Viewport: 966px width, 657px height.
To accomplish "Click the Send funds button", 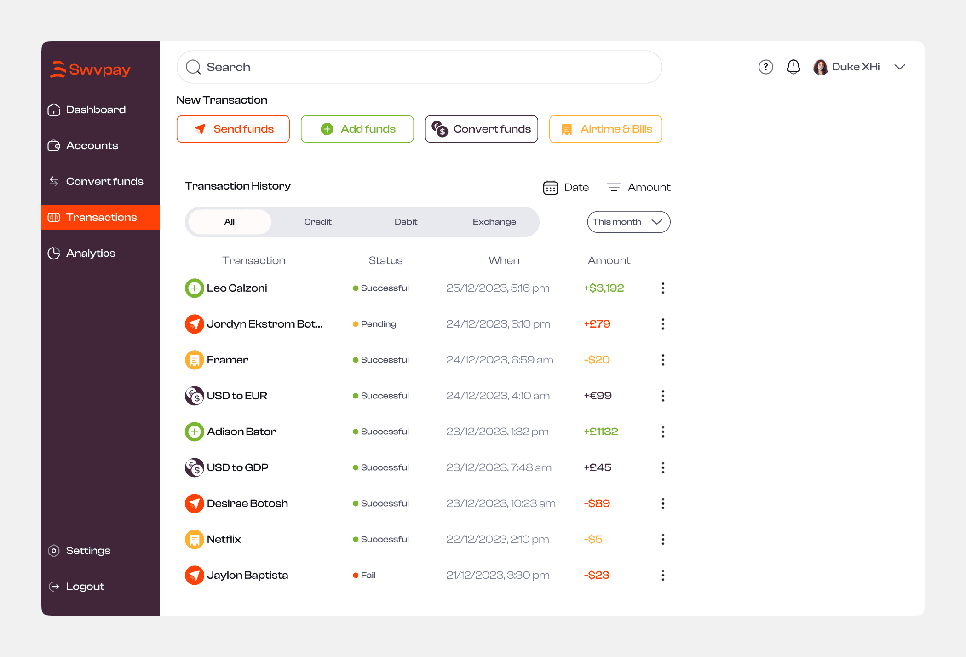I will [x=233, y=129].
